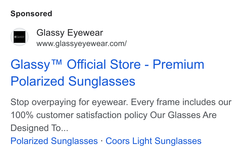Screen dimensions: 247x155
Task: Click the '100% customer satisfaction policy' text
Action: [x=79, y=115]
